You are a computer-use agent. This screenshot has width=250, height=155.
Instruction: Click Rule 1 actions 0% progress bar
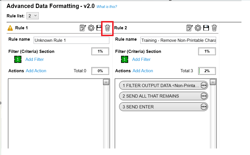(x=100, y=71)
